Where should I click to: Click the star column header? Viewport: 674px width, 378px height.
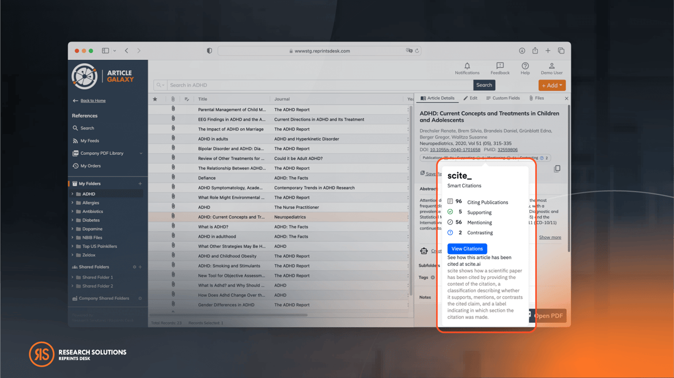(x=155, y=99)
